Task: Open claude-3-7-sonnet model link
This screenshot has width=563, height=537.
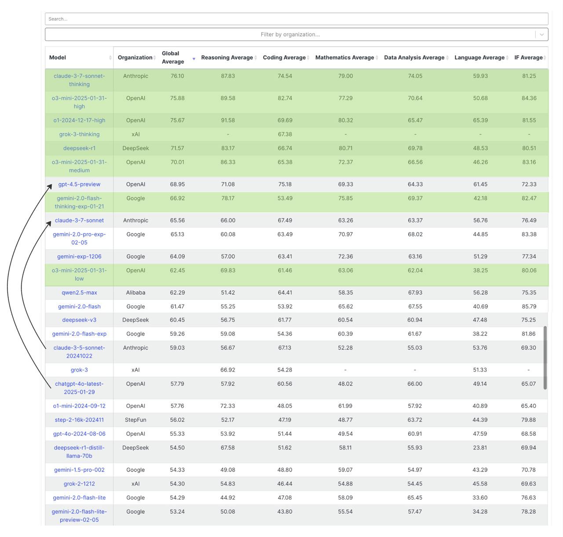Action: coord(79,220)
